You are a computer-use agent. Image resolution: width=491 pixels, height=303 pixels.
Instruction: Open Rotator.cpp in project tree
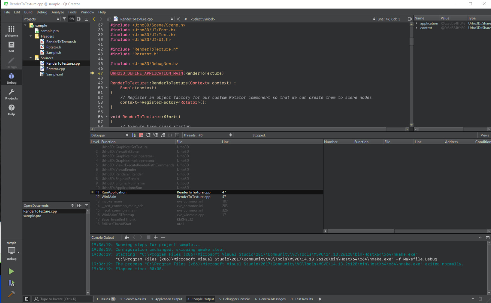[x=56, y=69]
